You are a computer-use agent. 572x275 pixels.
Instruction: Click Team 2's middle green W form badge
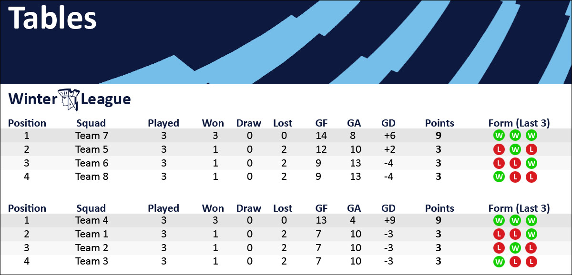(x=515, y=248)
